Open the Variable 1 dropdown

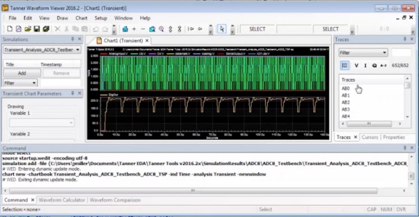(x=42, y=123)
